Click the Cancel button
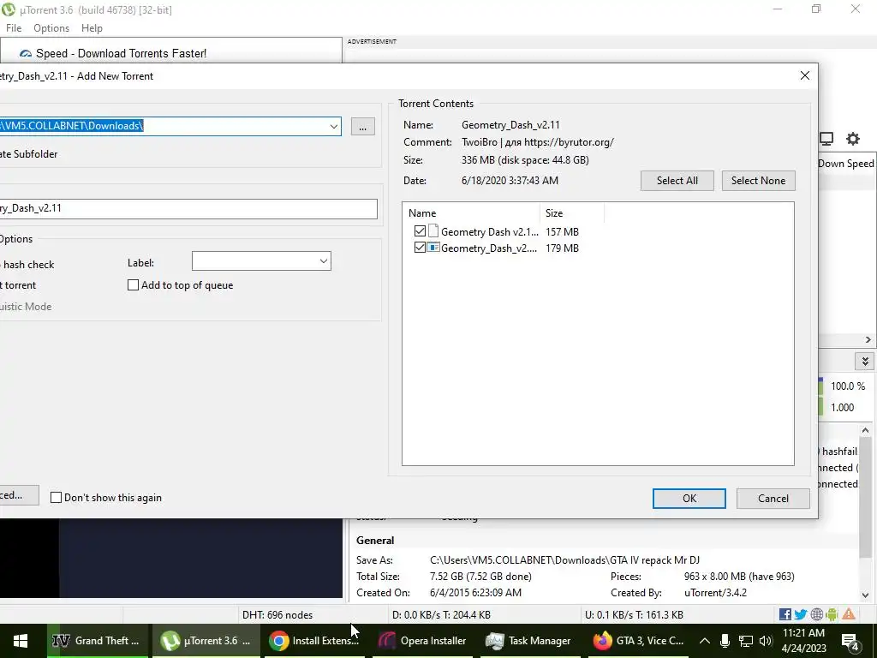Image resolution: width=877 pixels, height=658 pixels. 773,499
